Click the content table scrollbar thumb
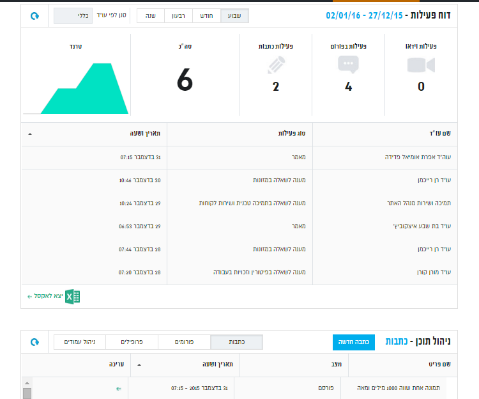Viewport: 479px width, 399px height. click(27, 393)
